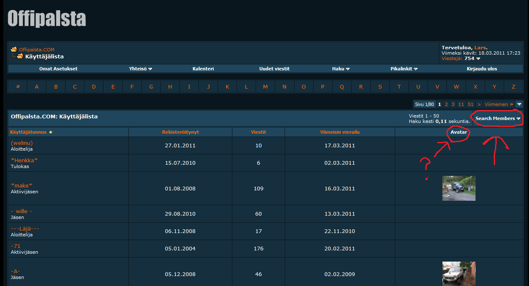Open Omat Asetukset in navigation bar
This screenshot has width=529, height=286.
point(58,69)
